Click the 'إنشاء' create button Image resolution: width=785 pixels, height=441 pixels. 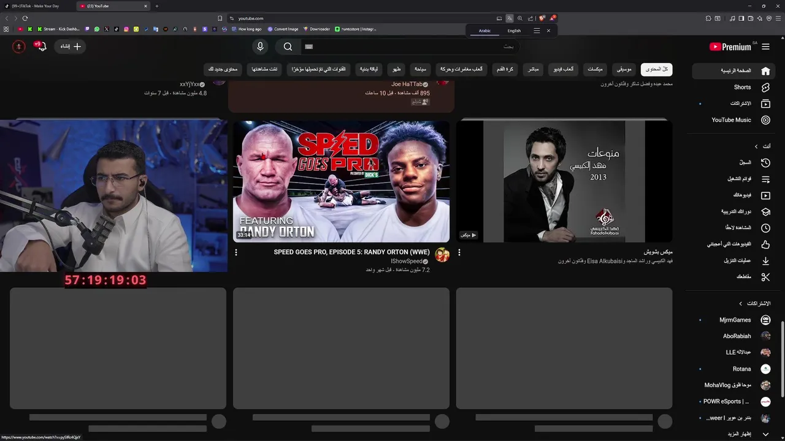(71, 47)
